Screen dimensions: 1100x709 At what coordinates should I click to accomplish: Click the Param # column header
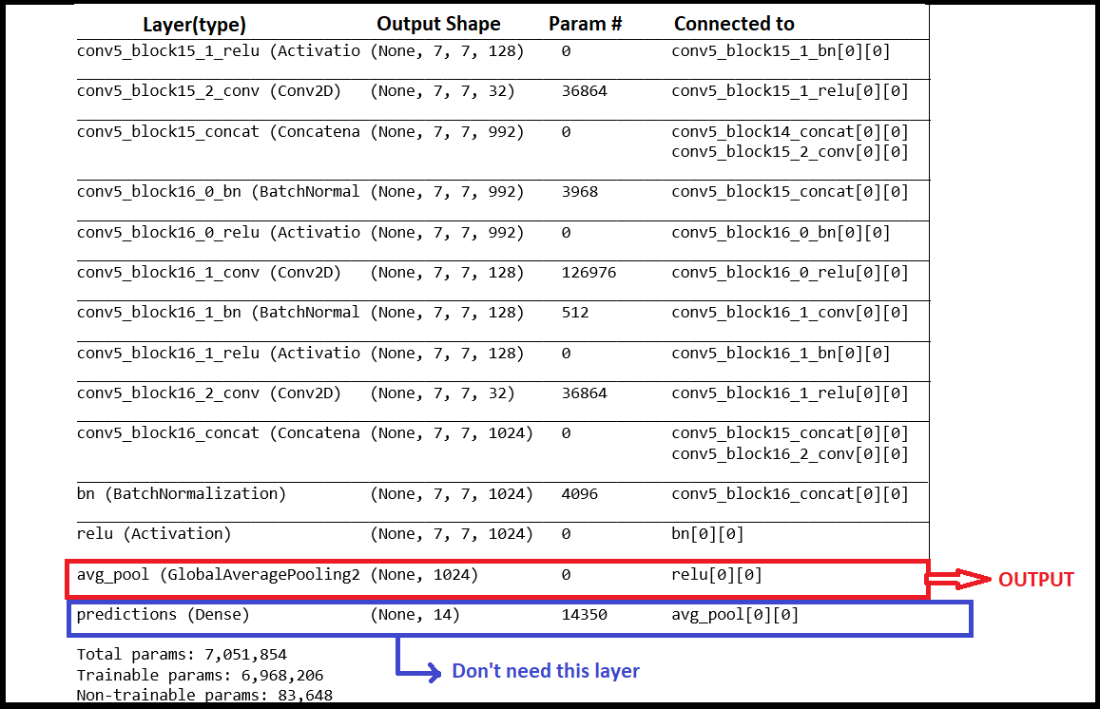(585, 24)
